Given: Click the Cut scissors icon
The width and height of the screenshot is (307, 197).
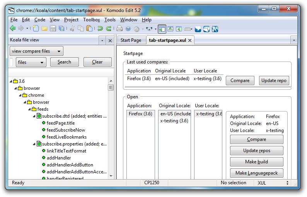Looking at the screenshot, I should [x=72, y=29].
